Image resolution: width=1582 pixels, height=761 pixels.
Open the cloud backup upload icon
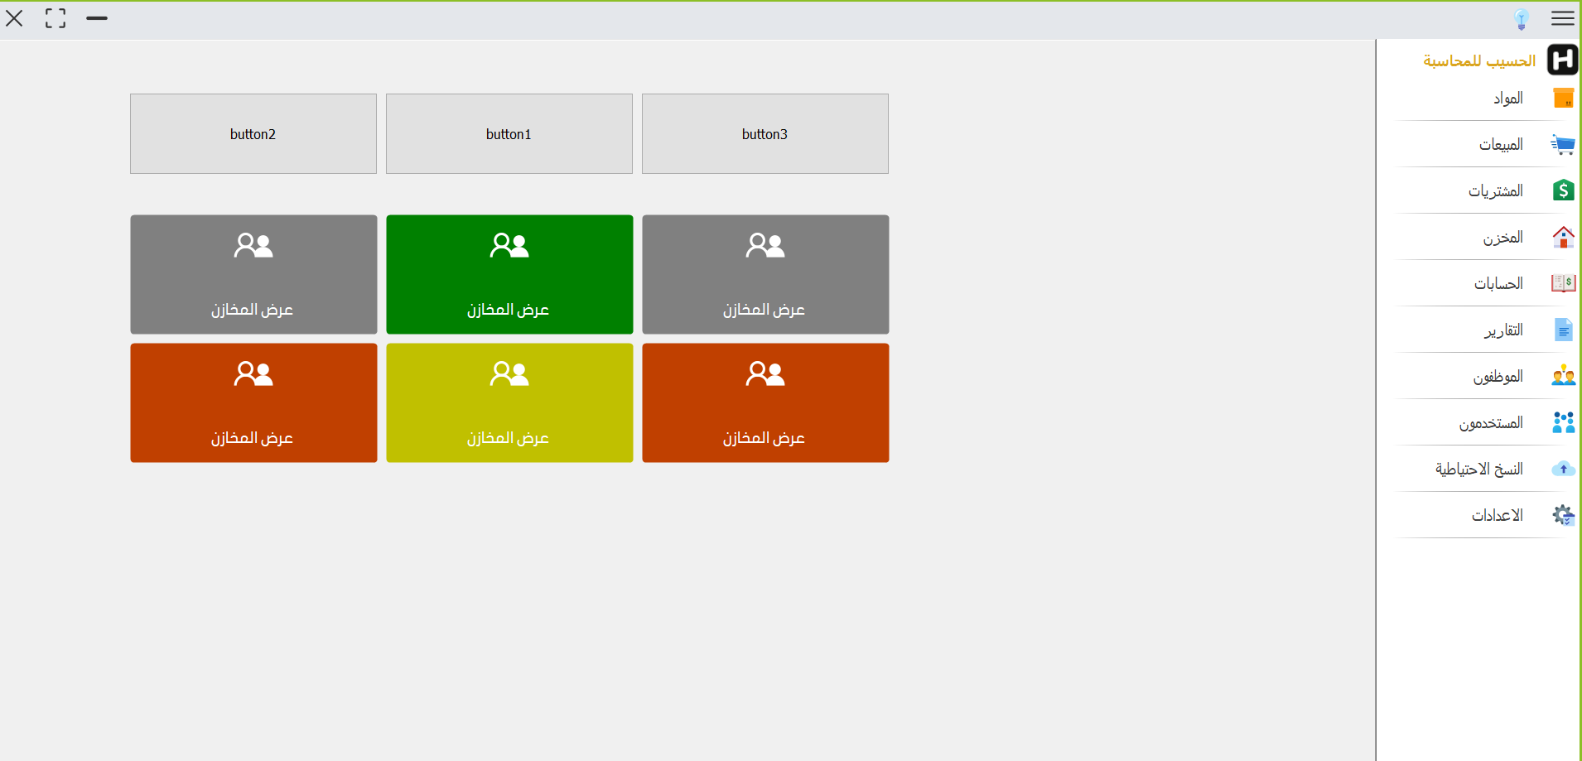1563,469
